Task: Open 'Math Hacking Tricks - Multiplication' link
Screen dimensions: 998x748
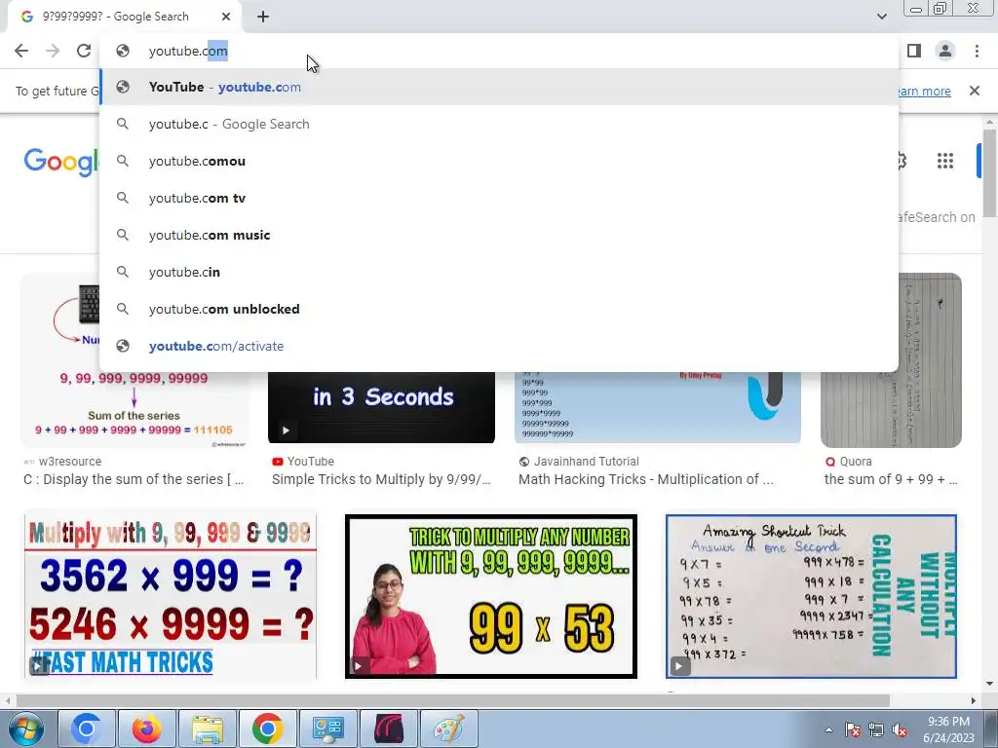Action: [x=646, y=479]
